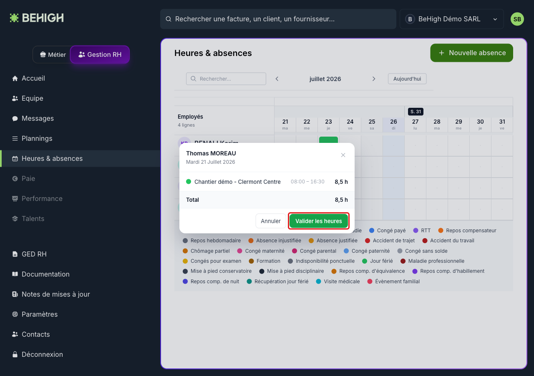Screen dimensions: 534x376
Task: Go to next month with right chevron
Action: (374, 79)
